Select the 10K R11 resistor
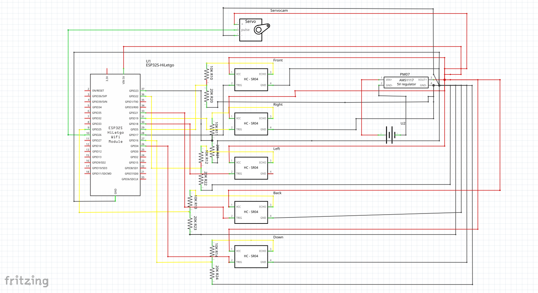The width and height of the screenshot is (538, 293). tap(212, 129)
